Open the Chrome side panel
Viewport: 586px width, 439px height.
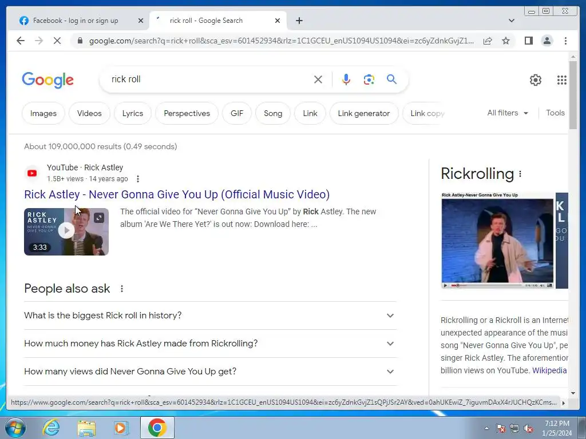coord(528,41)
